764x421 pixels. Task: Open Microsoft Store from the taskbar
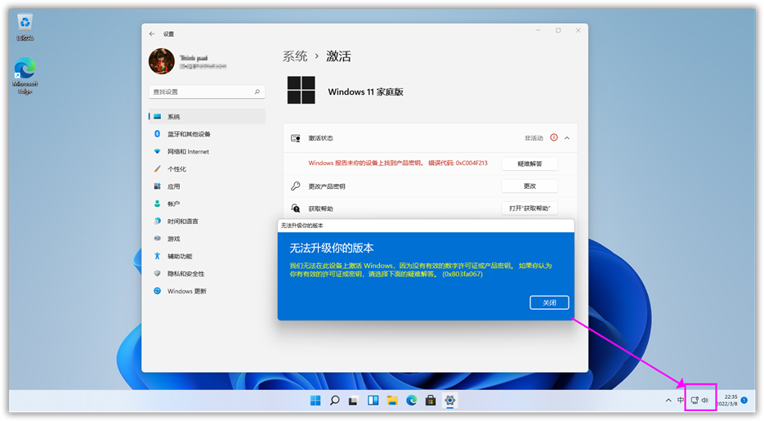(x=431, y=401)
